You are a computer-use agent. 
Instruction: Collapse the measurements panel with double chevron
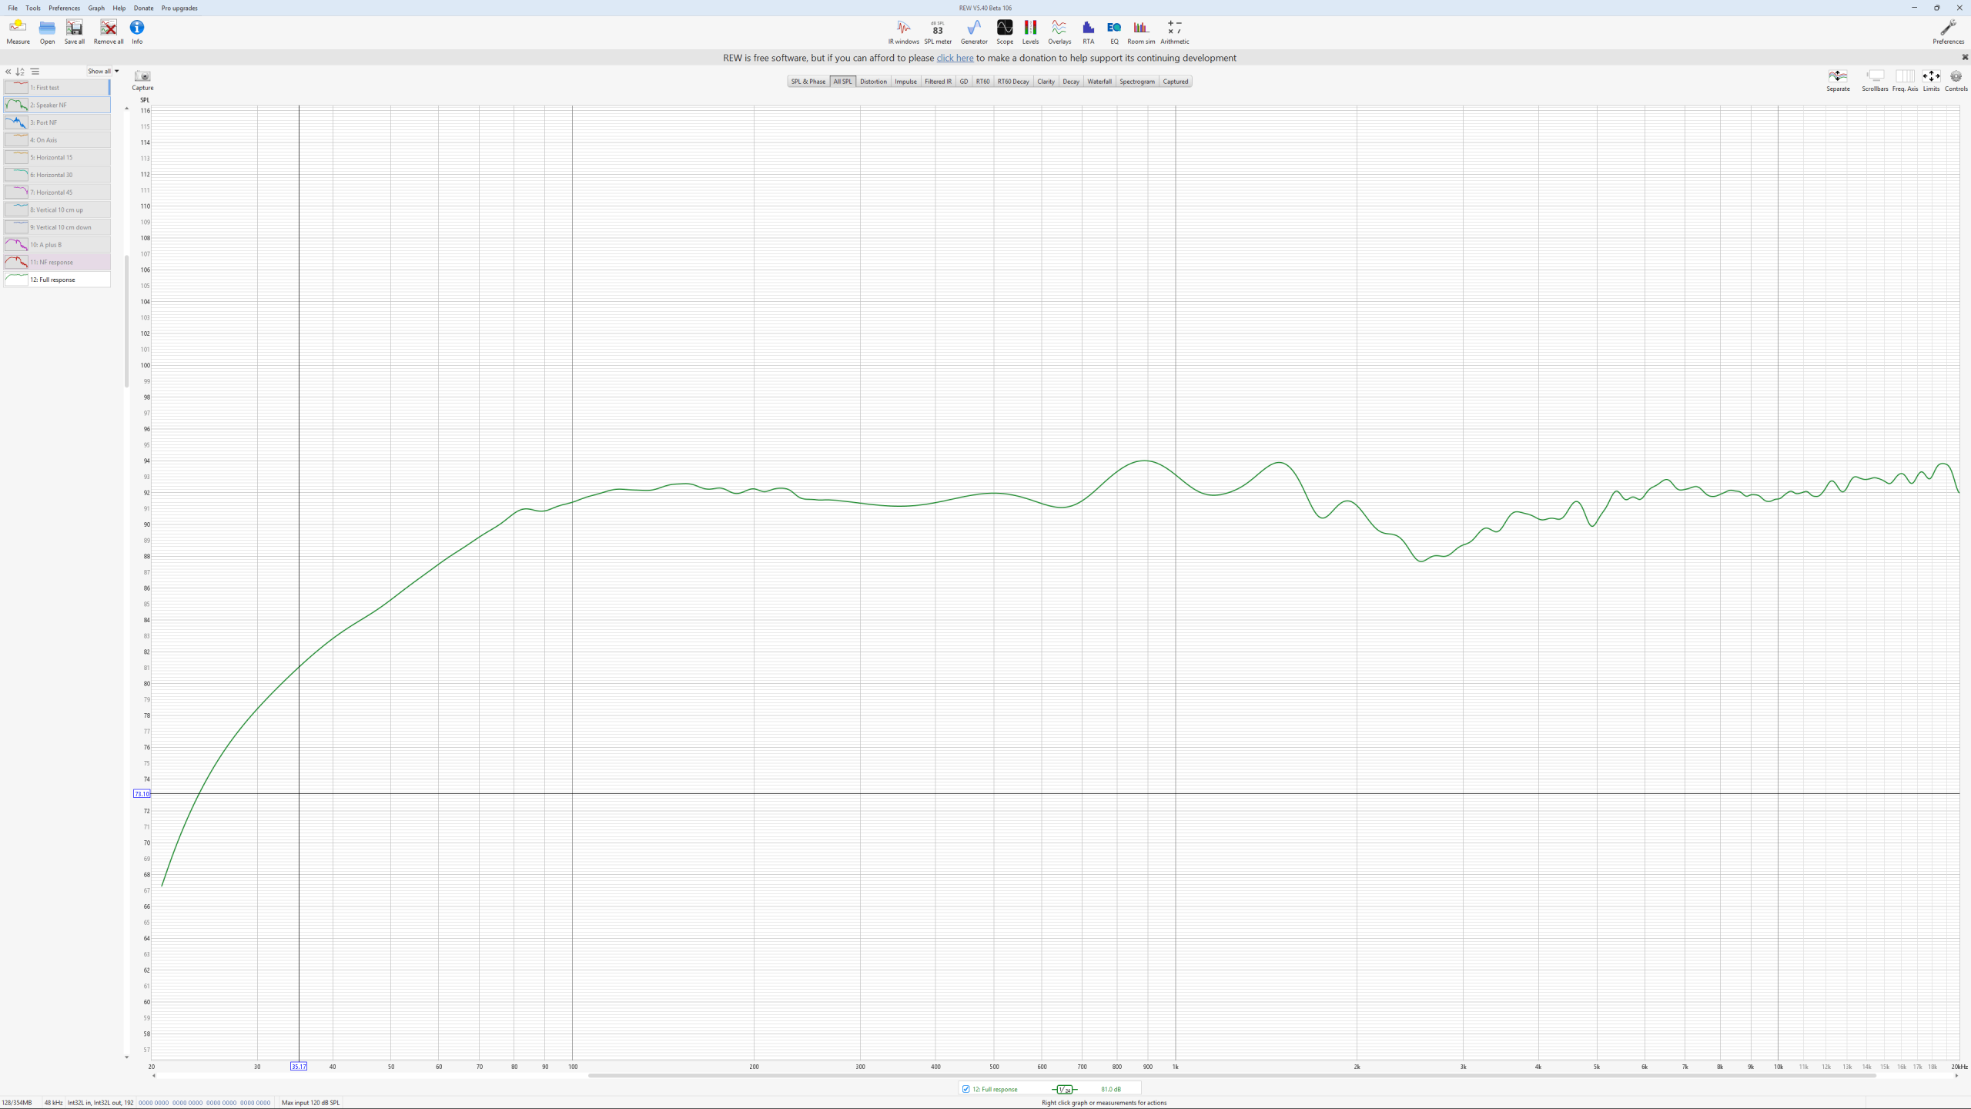[x=8, y=72]
